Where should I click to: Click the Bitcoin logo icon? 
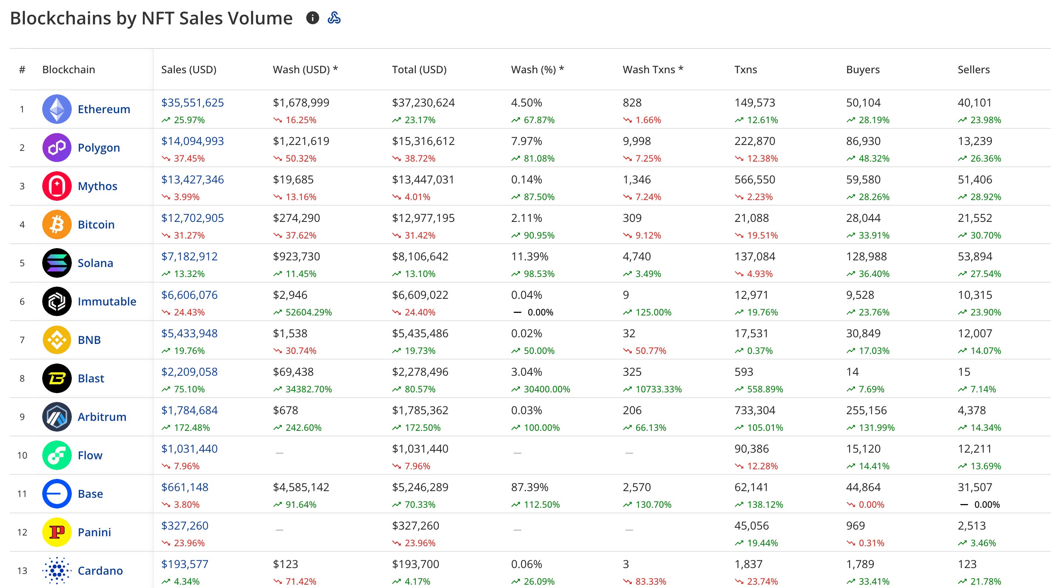57,225
